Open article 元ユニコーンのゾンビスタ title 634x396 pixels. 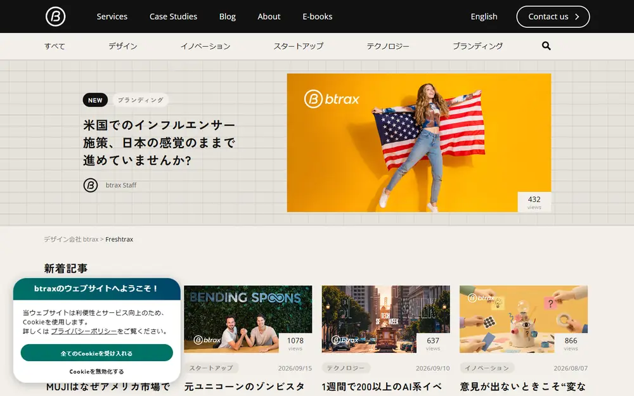[244, 387]
